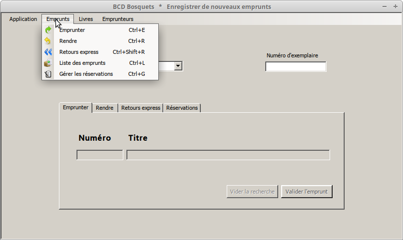Open the Application menu
Image resolution: width=403 pixels, height=240 pixels.
(x=23, y=19)
